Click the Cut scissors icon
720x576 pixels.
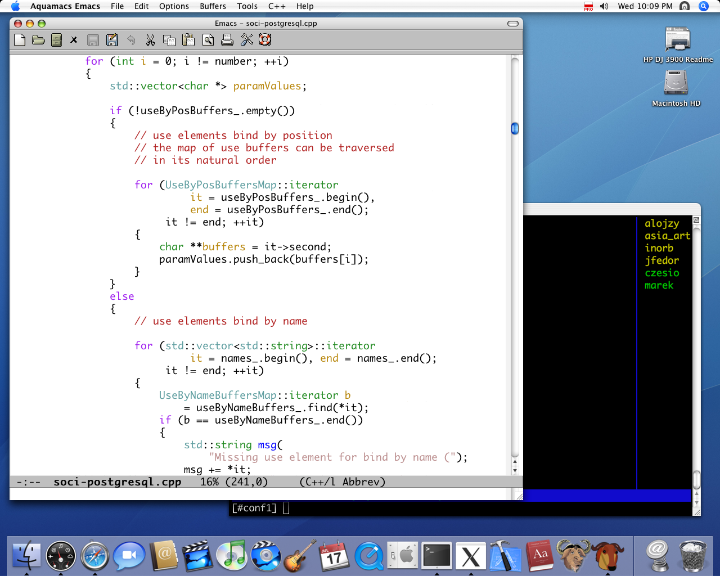click(150, 40)
